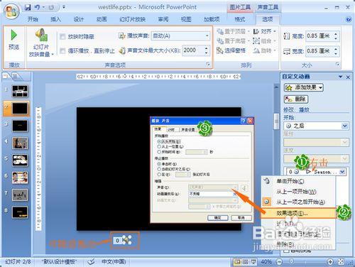Click the spell check icon in status bar

(x=91, y=262)
